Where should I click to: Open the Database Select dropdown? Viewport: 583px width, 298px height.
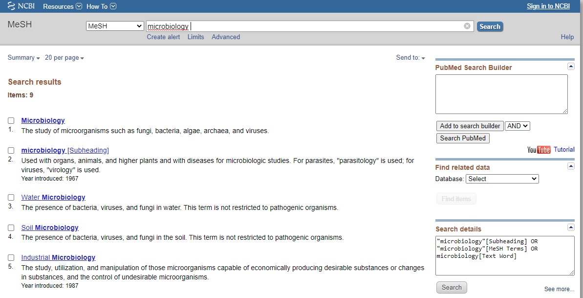pos(502,179)
